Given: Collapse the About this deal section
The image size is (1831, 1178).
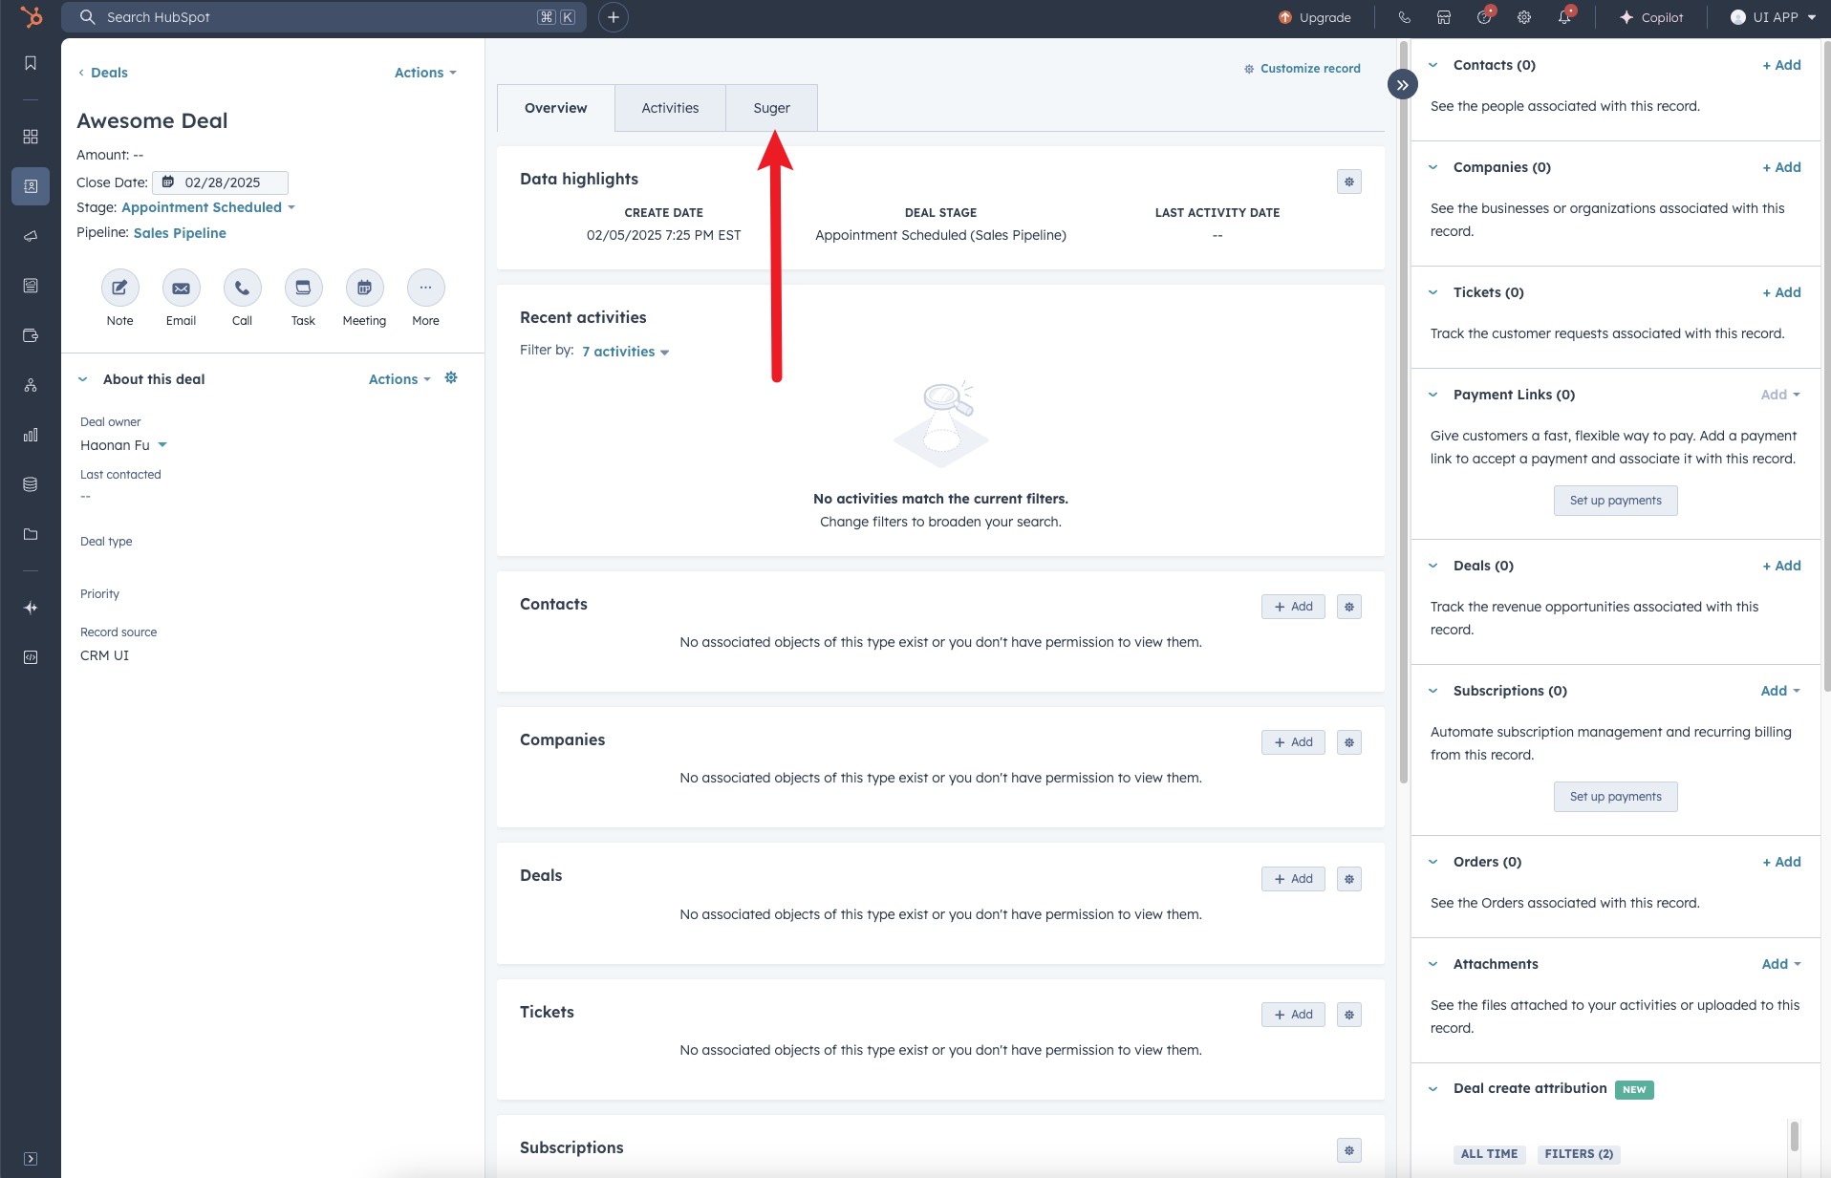Looking at the screenshot, I should pos(83,379).
